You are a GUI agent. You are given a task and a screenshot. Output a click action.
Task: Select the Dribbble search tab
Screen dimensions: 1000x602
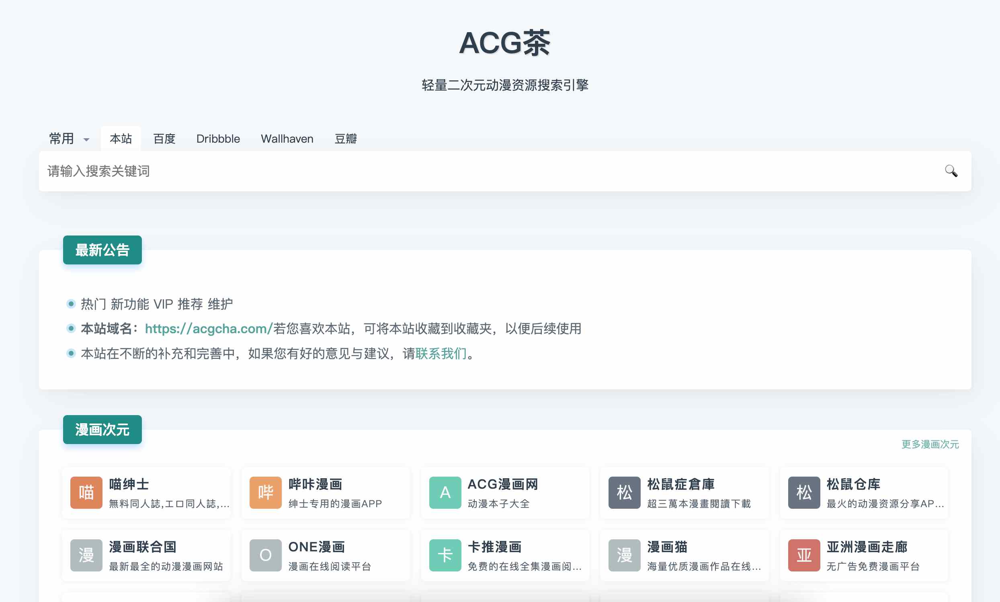218,139
